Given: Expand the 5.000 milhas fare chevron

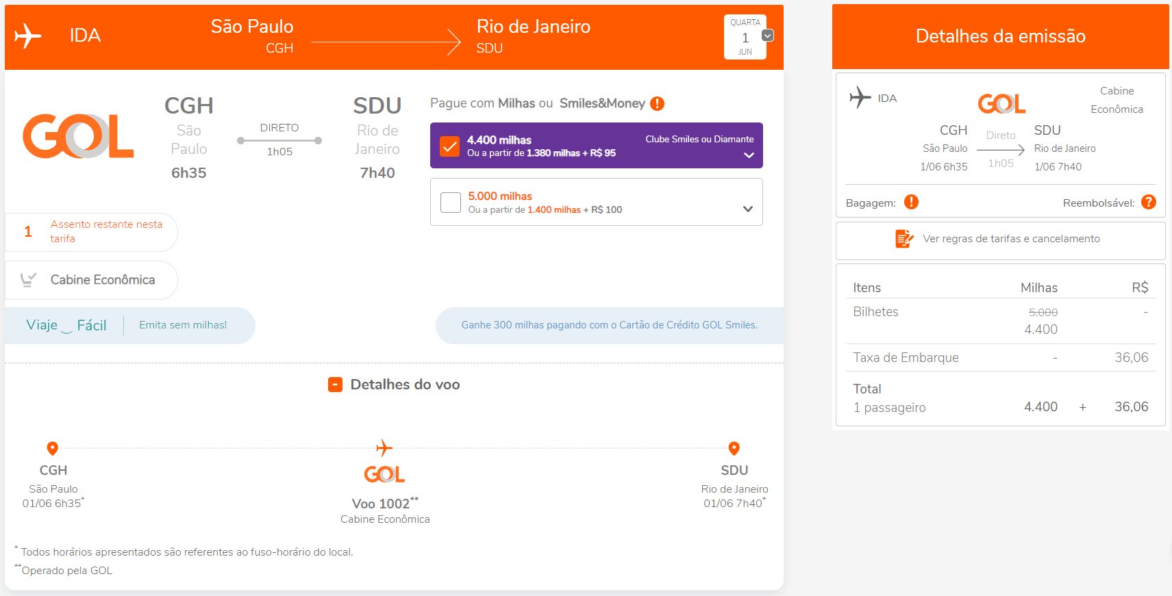Looking at the screenshot, I should tap(748, 209).
